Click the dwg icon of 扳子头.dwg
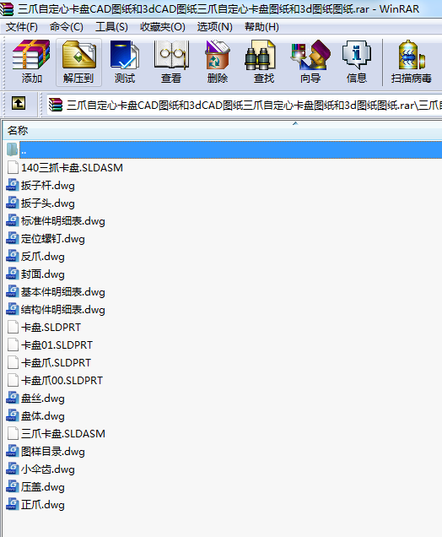Screen dimensions: 442x537 pyautogui.click(x=13, y=203)
